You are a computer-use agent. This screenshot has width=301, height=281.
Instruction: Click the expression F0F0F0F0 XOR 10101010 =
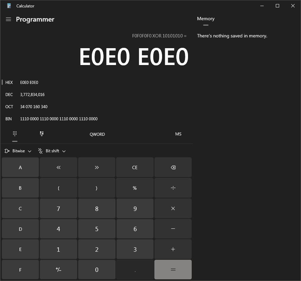point(159,36)
